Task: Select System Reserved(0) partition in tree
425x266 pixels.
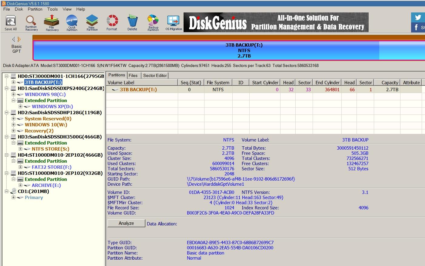Action: point(48,119)
